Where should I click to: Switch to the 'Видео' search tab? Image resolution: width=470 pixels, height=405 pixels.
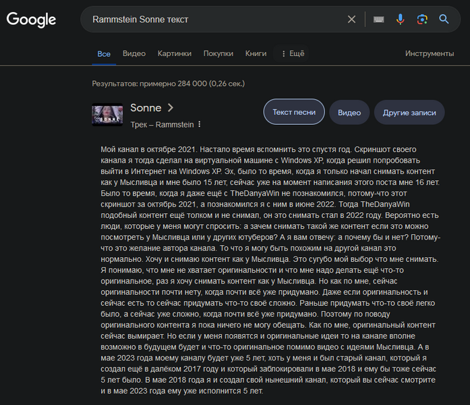point(134,53)
